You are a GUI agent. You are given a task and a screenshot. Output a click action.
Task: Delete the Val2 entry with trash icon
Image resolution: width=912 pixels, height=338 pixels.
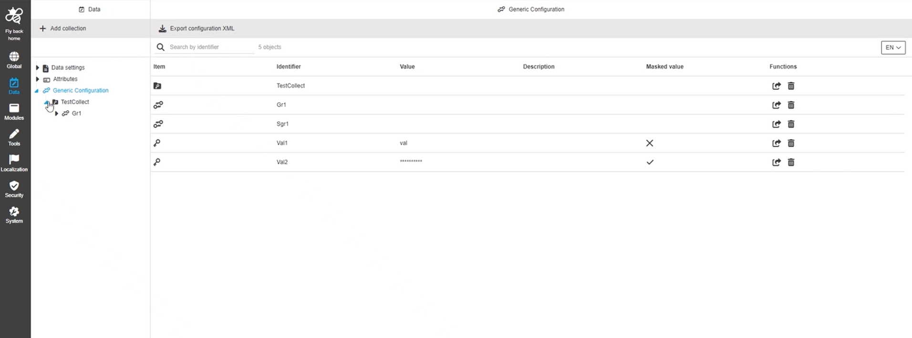(x=791, y=162)
